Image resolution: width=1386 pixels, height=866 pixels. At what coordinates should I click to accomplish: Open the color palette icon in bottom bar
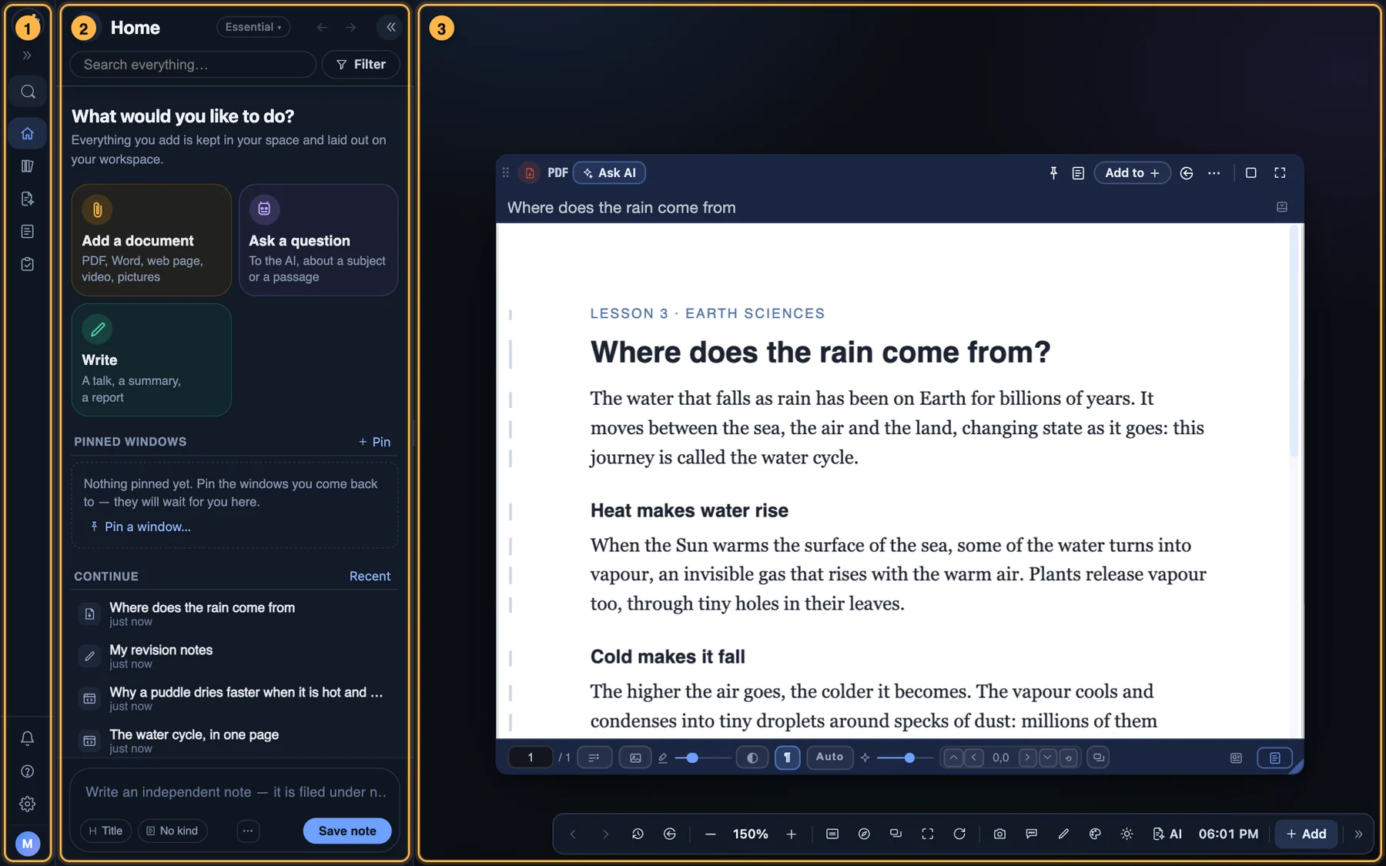(1095, 834)
